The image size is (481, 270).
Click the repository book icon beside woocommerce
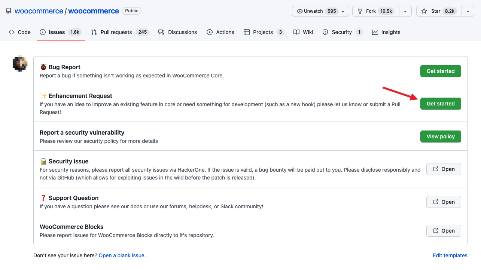point(8,10)
